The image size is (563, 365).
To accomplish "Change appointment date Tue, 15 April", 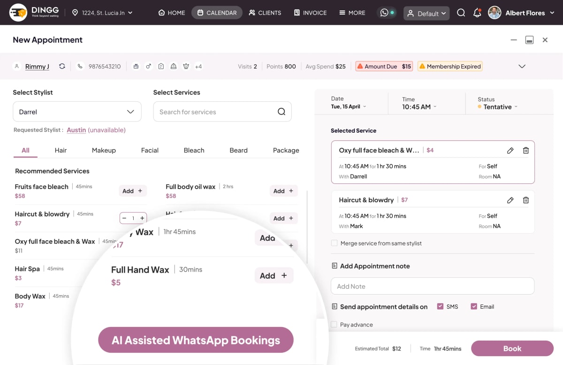I will tap(349, 106).
